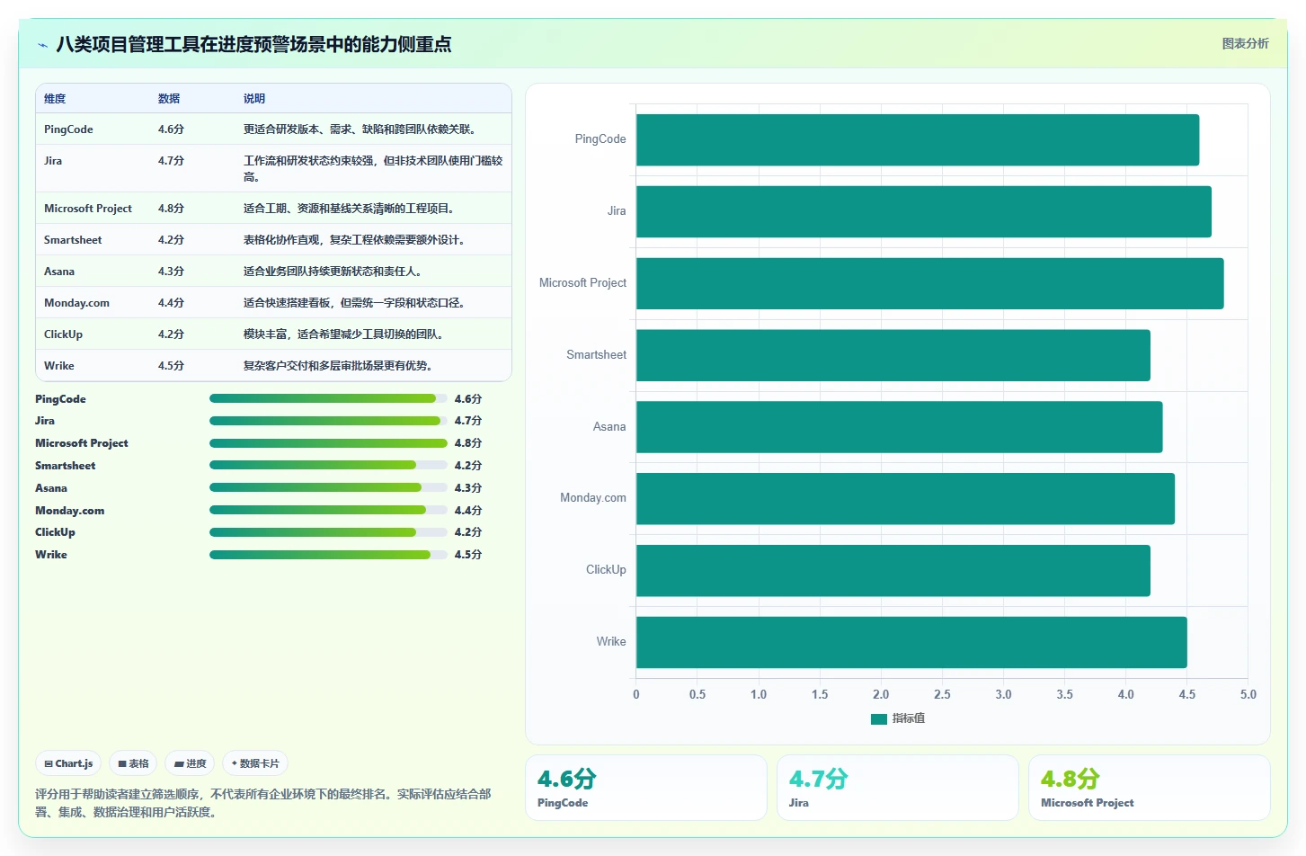The image size is (1306, 856).
Task: Click the 维度 column header
Action: pos(55,99)
